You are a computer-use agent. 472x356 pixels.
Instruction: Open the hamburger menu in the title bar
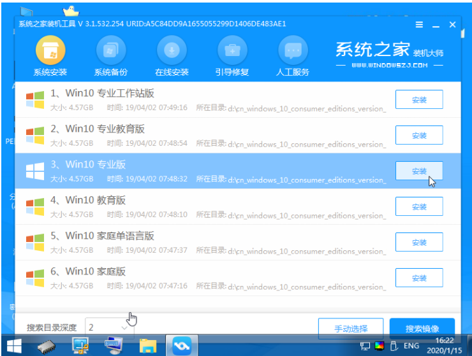(419, 24)
